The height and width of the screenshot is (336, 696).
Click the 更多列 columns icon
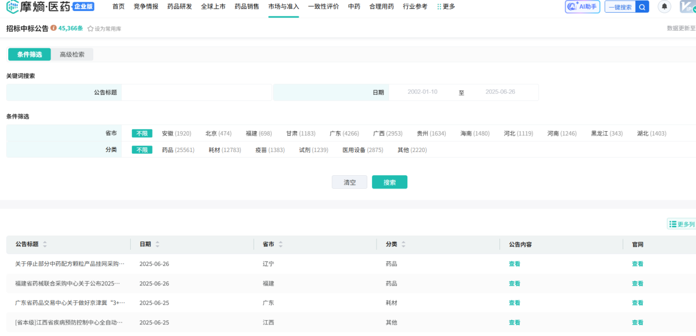pos(673,224)
